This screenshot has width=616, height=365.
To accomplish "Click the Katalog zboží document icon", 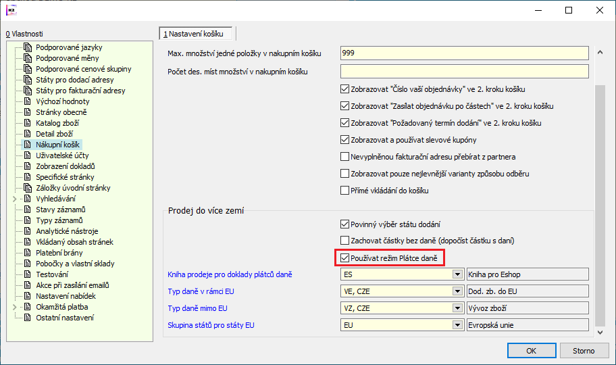I will pos(28,123).
